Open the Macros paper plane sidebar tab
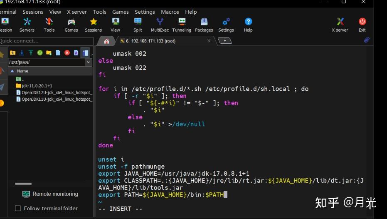Screen dimensions: 387x219 pyautogui.click(x=2, y=87)
